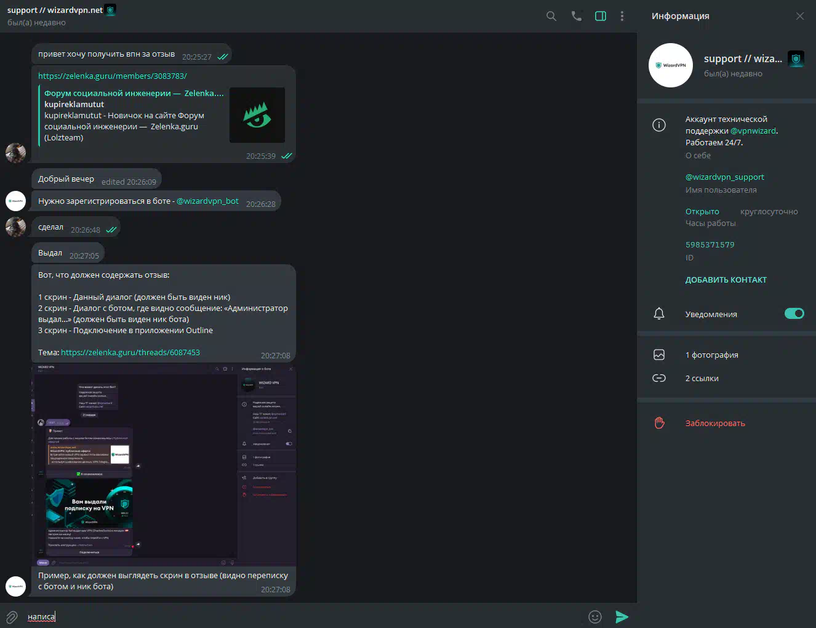
Task: Click the photo gallery icon
Action: pos(659,355)
